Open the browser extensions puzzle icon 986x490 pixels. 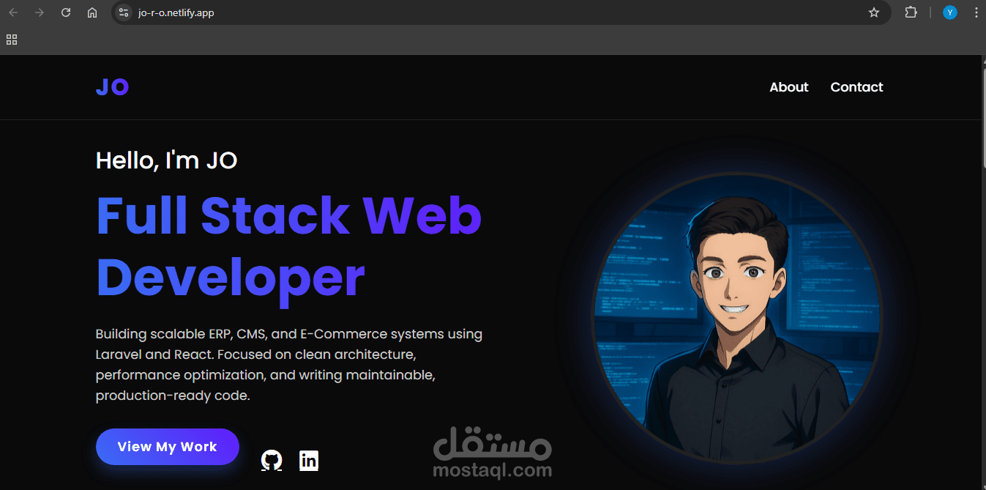pos(911,12)
